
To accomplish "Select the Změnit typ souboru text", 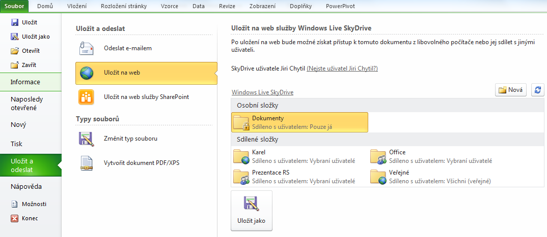I will [130, 139].
